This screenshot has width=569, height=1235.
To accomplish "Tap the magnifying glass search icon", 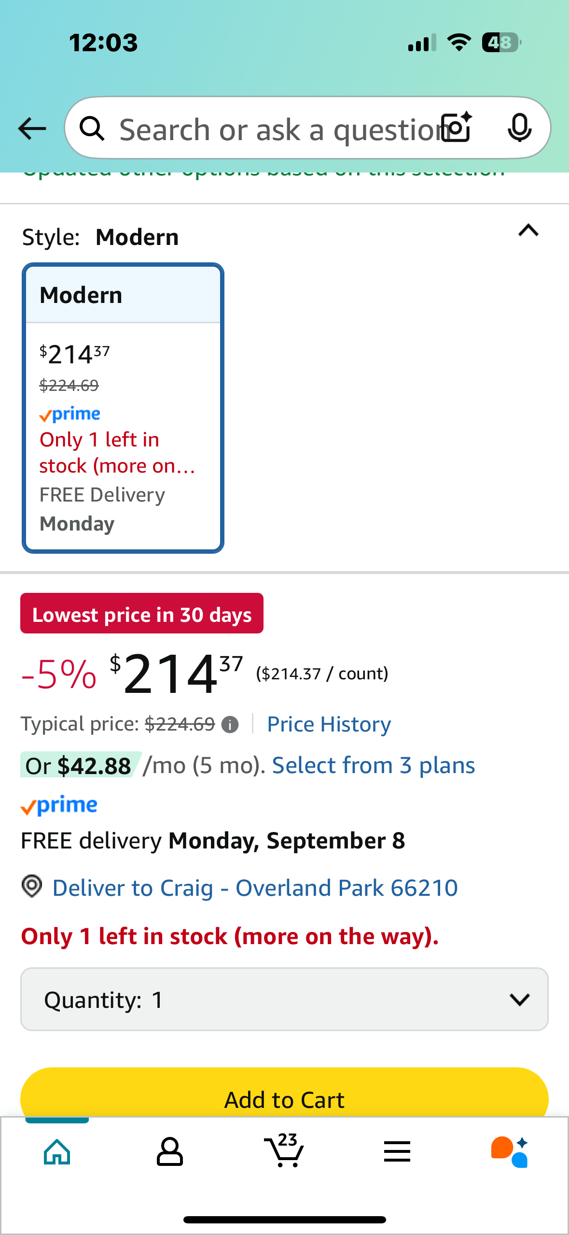I will pos(92,129).
